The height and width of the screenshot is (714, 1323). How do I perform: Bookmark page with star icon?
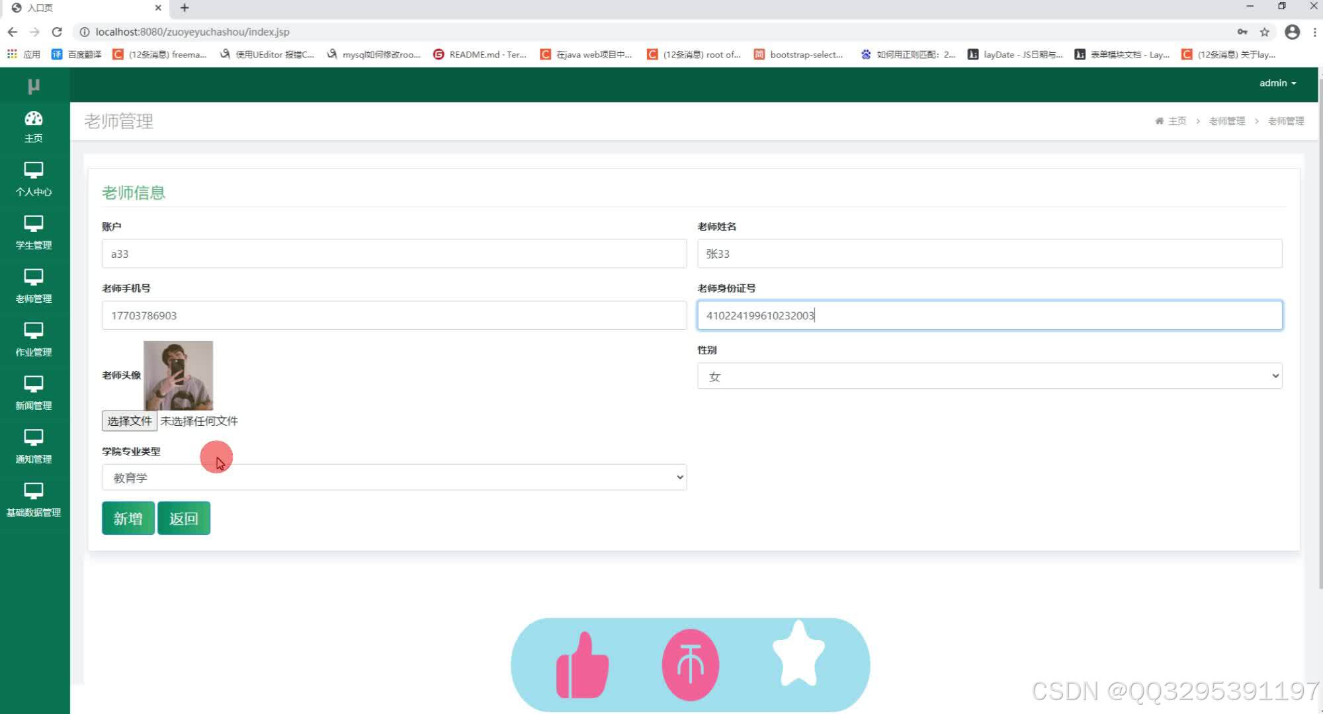point(1265,32)
